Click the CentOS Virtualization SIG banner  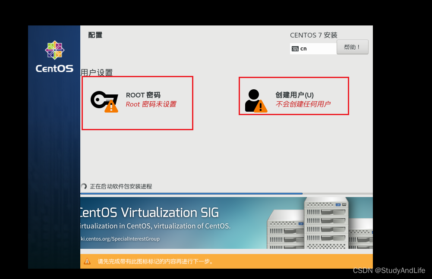click(x=227, y=223)
